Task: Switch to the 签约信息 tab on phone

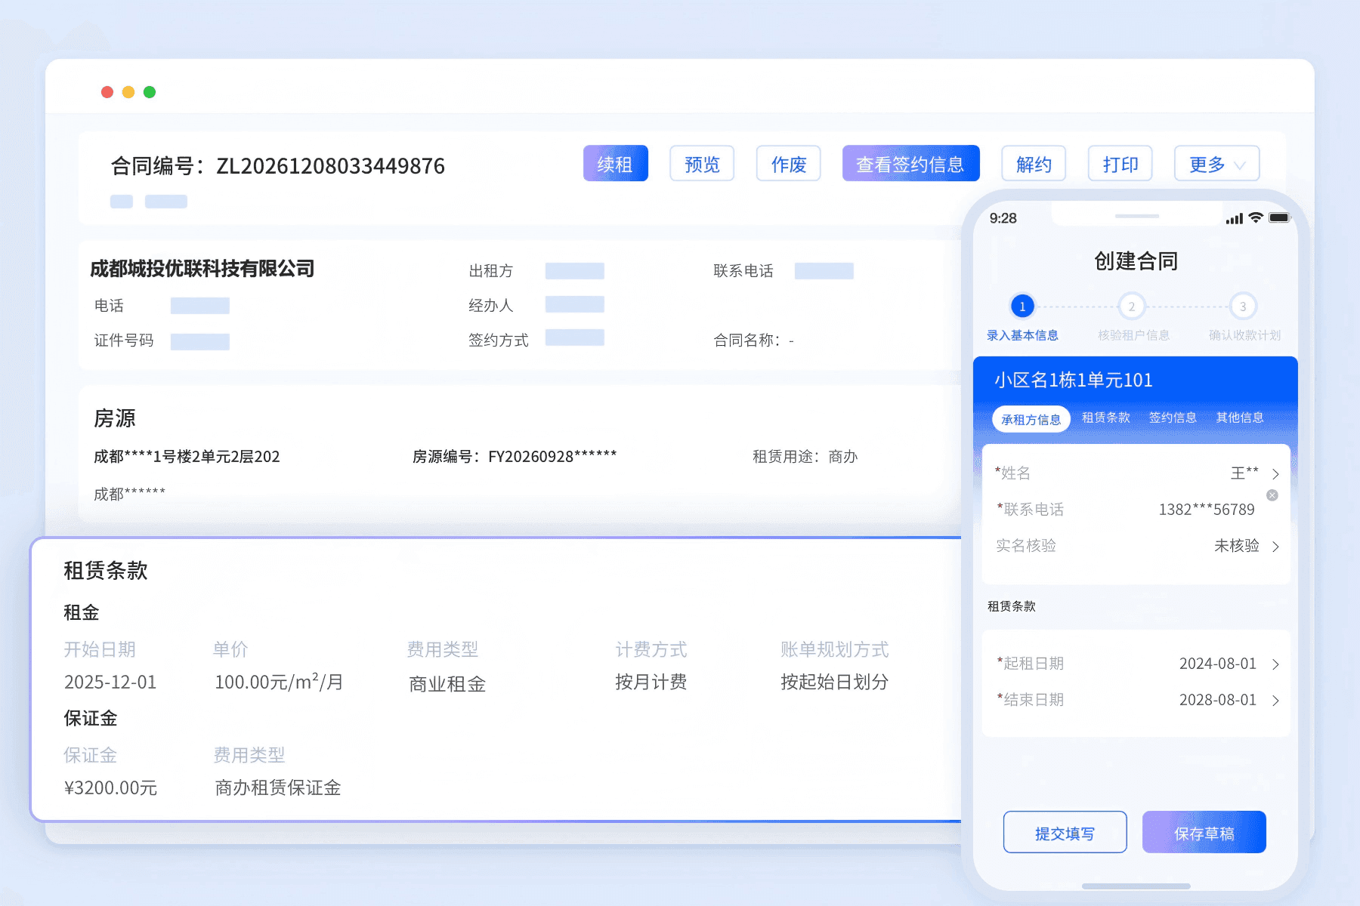Action: [x=1173, y=418]
